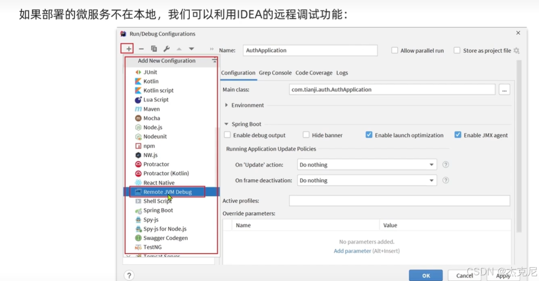
Task: Click the OK button
Action: tap(426, 275)
